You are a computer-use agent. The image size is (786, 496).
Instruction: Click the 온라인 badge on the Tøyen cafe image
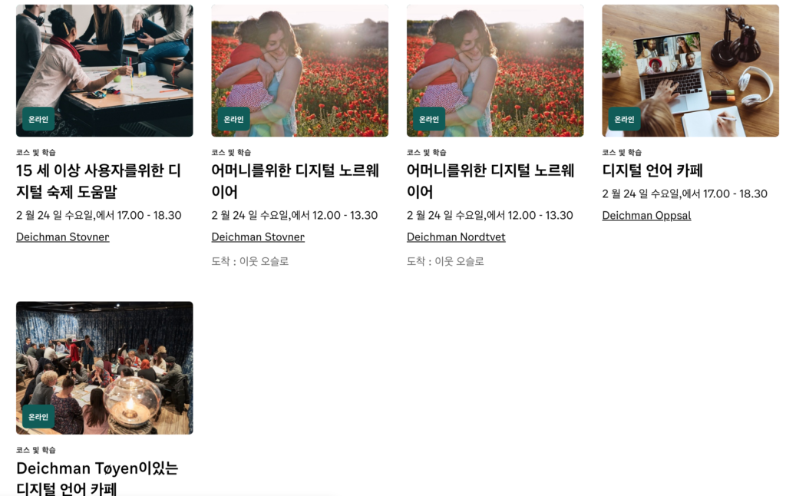(38, 417)
